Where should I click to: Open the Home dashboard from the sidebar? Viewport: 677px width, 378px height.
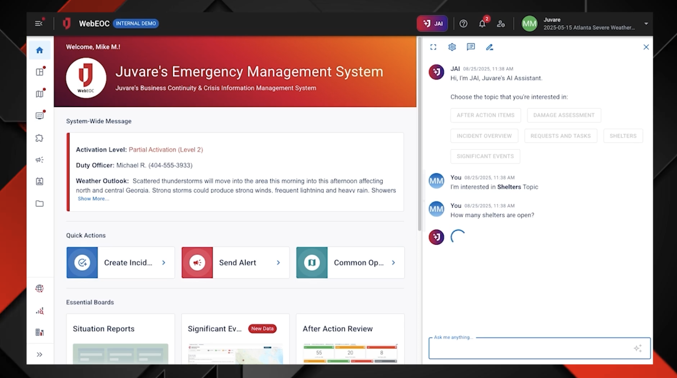pyautogui.click(x=39, y=50)
